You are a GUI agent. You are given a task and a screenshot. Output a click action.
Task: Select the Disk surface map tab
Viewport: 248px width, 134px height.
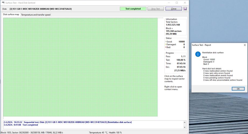pos(11,14)
